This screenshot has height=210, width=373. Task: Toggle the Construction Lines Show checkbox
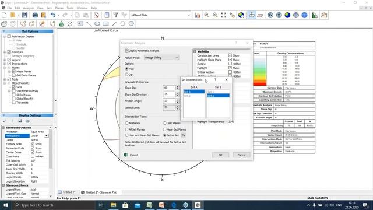point(230,55)
